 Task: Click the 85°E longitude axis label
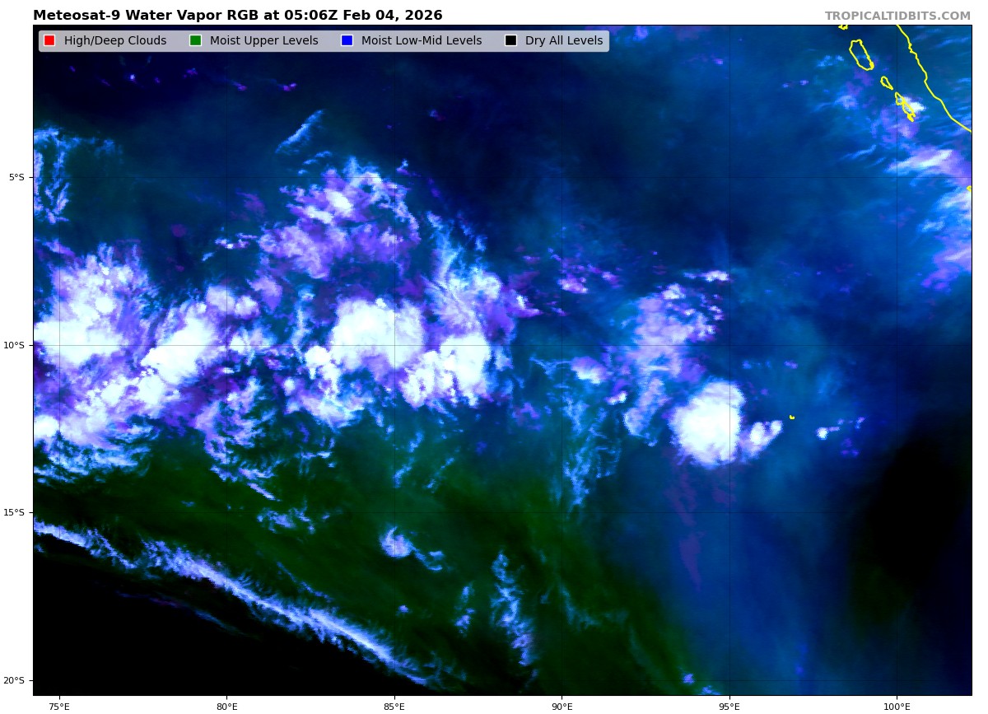[394, 706]
